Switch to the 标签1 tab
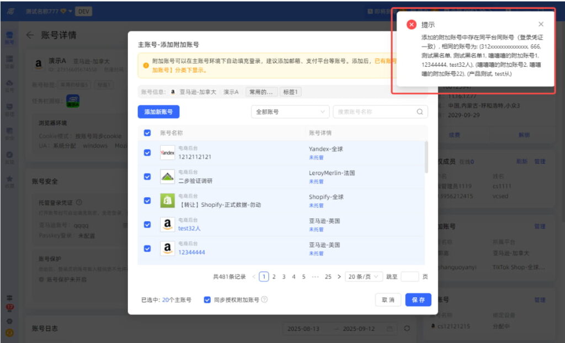 pos(291,92)
